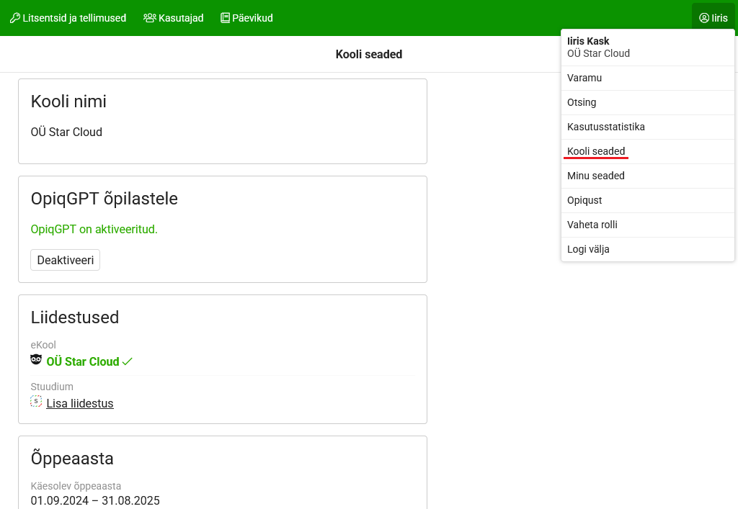
Task: Click the book icon beside Päevikud
Action: click(x=225, y=18)
